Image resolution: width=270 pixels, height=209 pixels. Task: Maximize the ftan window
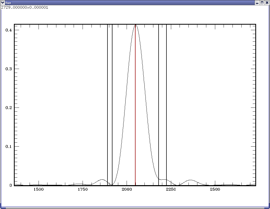click(x=262, y=3)
